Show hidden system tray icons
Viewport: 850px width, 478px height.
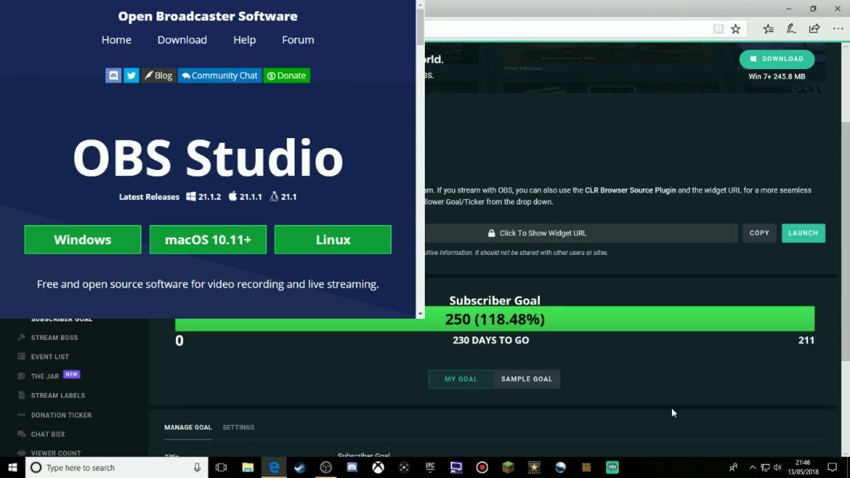pyautogui.click(x=752, y=467)
